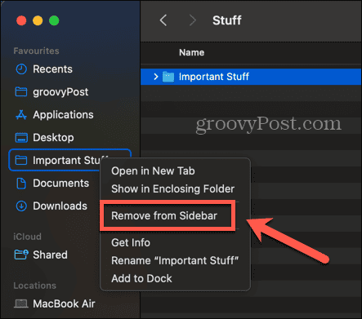The height and width of the screenshot is (319, 362).
Task: Click the groovyPost folder icon in sidebar
Action: [x=21, y=92]
